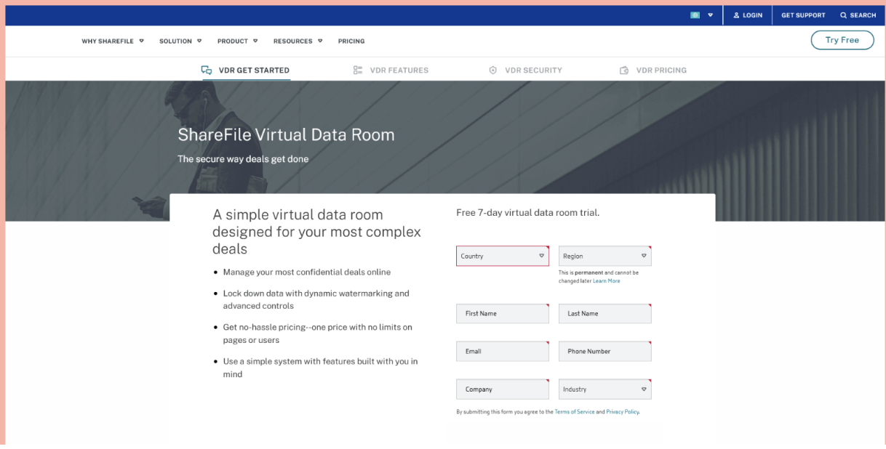Switch to the VDR PRICING tab
The height and width of the screenshot is (449, 886).
(x=653, y=70)
